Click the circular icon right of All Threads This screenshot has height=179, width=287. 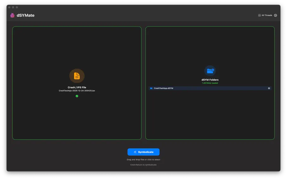[x=275, y=15]
